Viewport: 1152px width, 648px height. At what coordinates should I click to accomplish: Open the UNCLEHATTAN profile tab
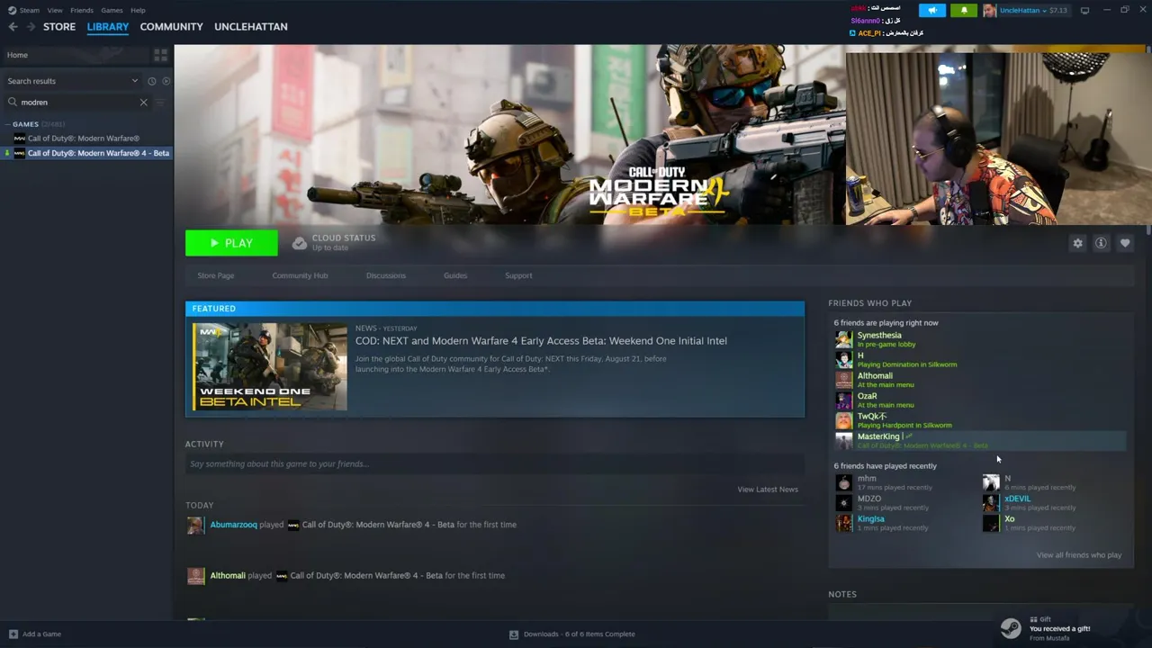click(x=251, y=27)
